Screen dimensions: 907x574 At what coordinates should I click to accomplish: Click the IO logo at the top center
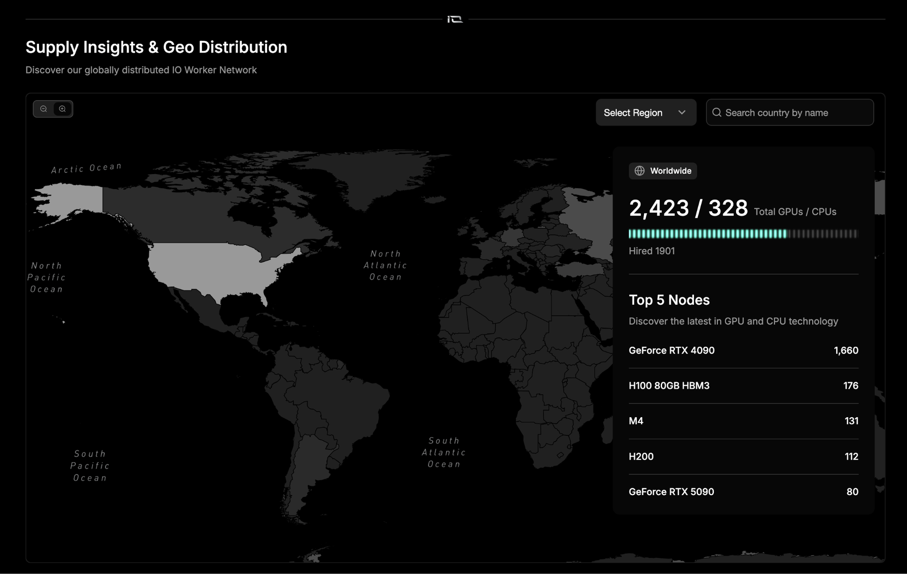pos(454,19)
